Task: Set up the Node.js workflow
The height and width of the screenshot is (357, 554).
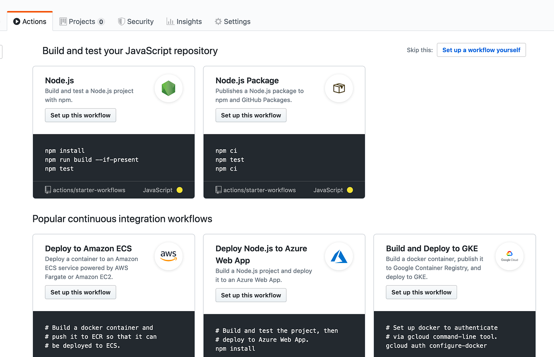Action: point(80,115)
